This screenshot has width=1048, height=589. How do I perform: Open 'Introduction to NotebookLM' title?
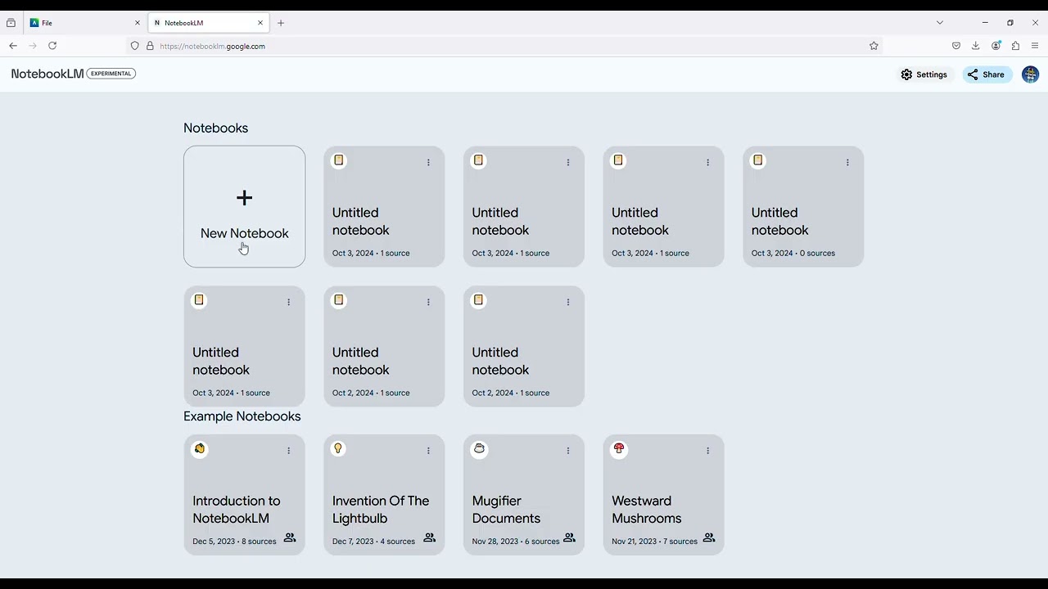(x=237, y=510)
